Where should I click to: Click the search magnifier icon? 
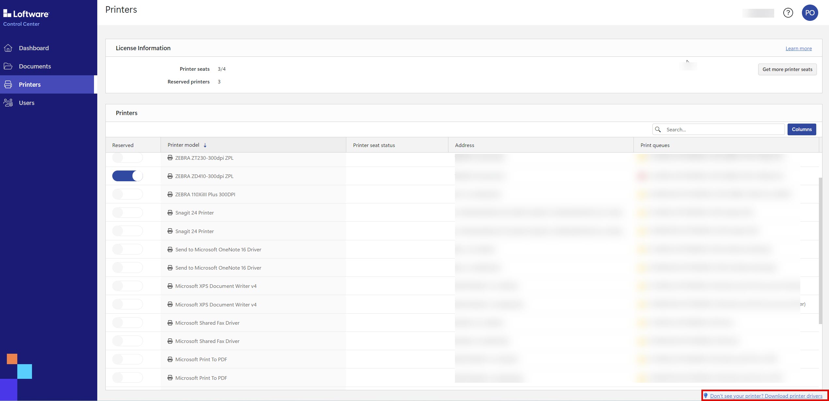pyautogui.click(x=658, y=129)
